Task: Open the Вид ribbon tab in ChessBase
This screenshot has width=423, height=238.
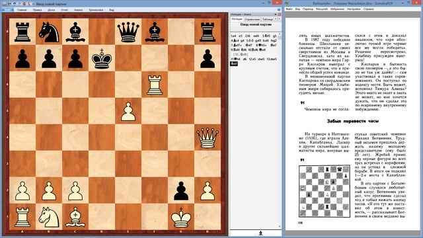Action: coord(112,10)
